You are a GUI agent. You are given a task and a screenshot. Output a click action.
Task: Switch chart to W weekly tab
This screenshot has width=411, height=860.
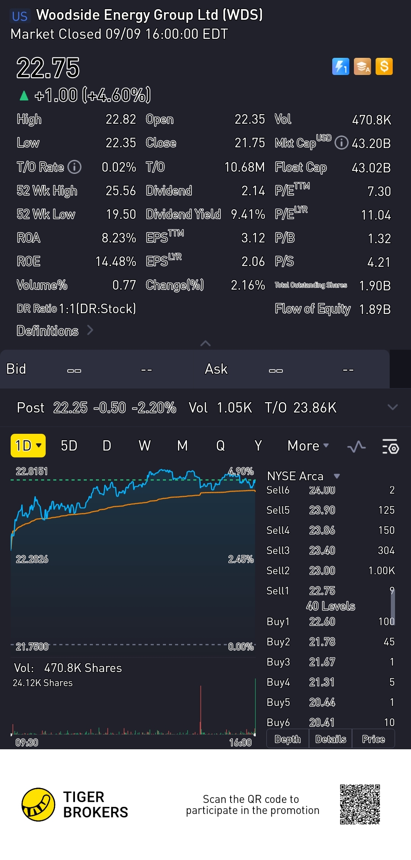click(x=145, y=446)
